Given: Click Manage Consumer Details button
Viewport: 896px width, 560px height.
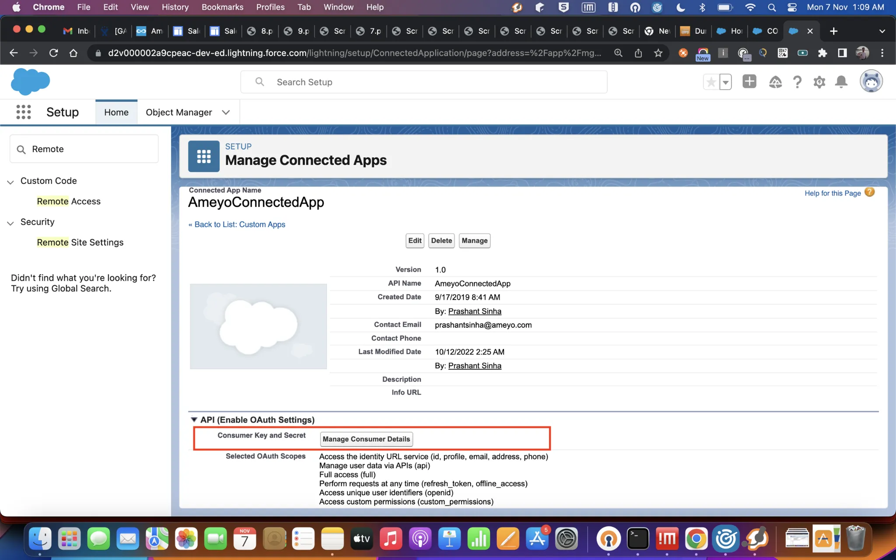Looking at the screenshot, I should tap(366, 439).
